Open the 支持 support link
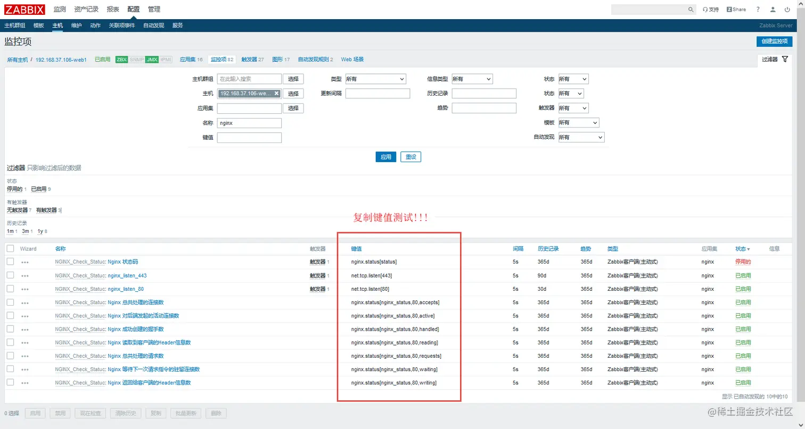 click(x=711, y=10)
